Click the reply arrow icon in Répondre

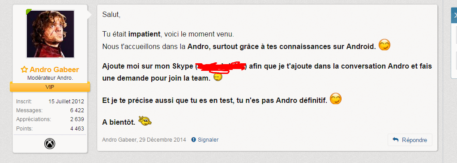tap(396, 140)
